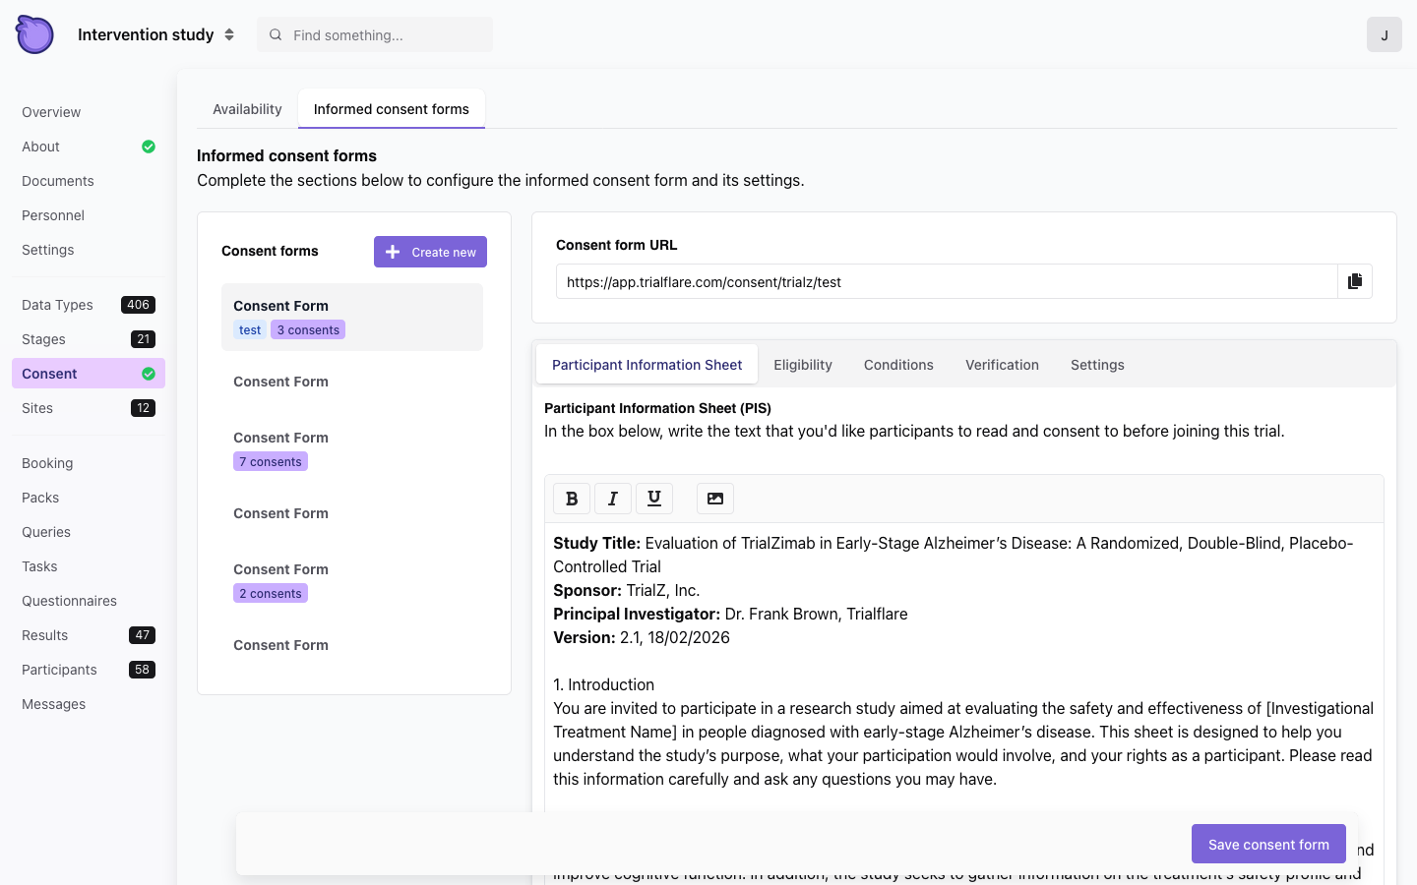Screen dimensions: 1417x885
Task: Click the search magnifier icon
Action: (276, 35)
